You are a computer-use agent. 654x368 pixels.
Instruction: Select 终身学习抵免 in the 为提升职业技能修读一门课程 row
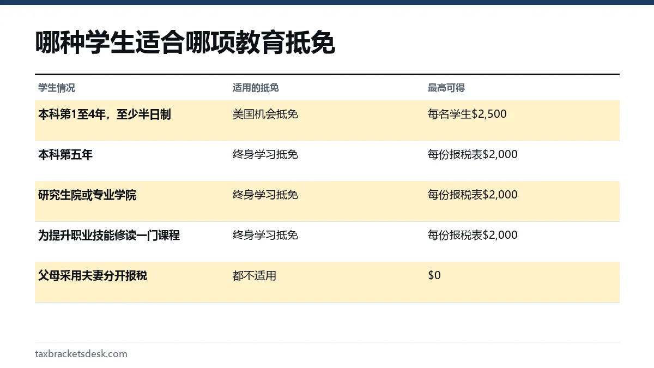tap(265, 236)
